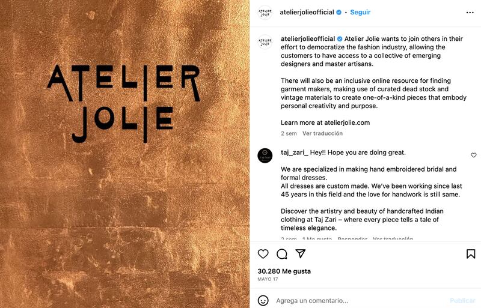Click the Atelier Jolie post image

(x=125, y=154)
